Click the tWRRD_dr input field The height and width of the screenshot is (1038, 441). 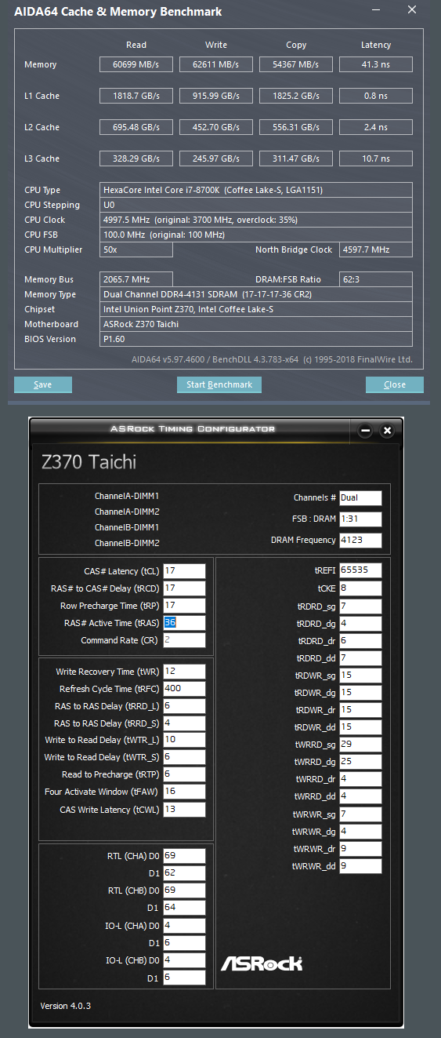coord(360,779)
